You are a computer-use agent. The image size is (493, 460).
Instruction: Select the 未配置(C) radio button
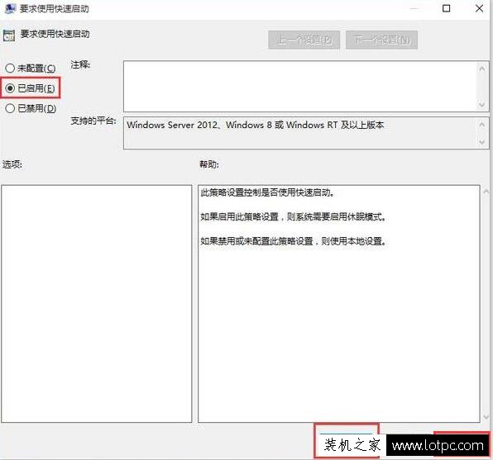[10, 69]
